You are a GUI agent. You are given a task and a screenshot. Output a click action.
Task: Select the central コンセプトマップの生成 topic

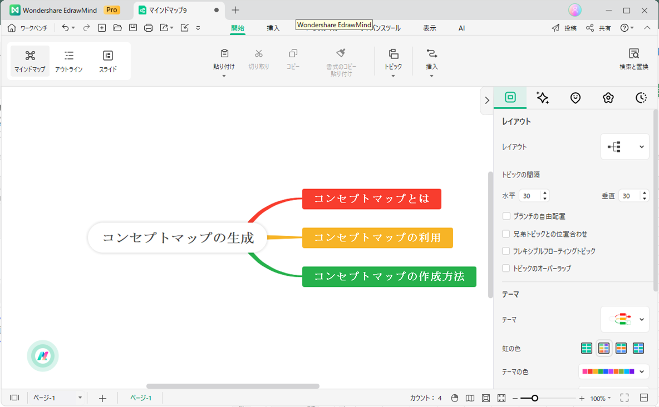pos(178,238)
